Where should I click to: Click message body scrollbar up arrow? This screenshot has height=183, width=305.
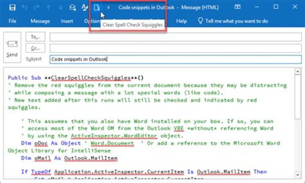point(298,71)
